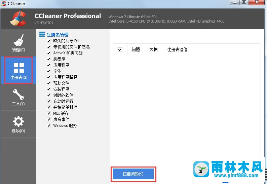Uncheck 缺失的共享 DLL
This screenshot has width=267, height=184.
(x=49, y=41)
